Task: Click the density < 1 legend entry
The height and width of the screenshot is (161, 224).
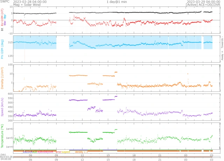Action: click(x=81, y=152)
